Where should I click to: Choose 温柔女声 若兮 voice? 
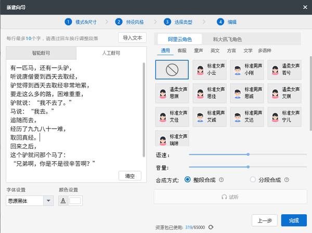pos(284,70)
